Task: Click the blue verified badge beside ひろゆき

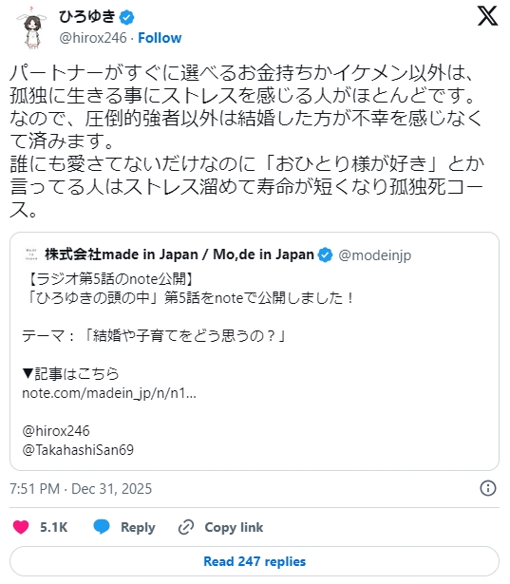Action: (x=126, y=17)
